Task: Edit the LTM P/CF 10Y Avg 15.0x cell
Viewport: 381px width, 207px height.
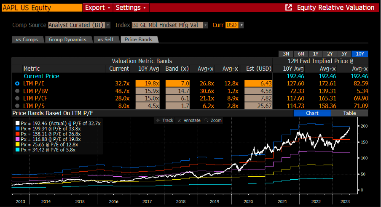Action: pos(148,98)
